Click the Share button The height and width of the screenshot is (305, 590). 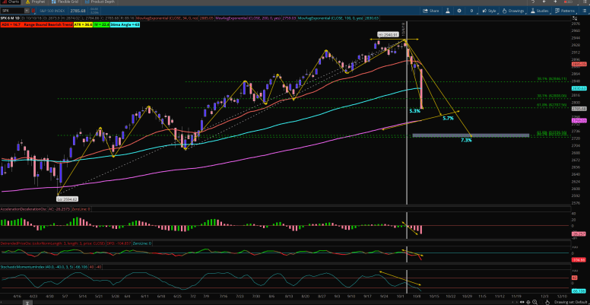click(431, 11)
